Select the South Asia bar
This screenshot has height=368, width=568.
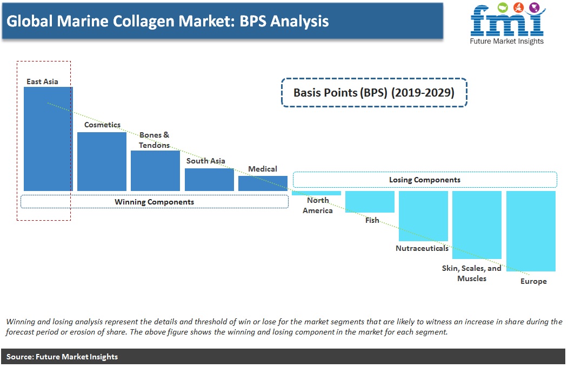click(209, 180)
